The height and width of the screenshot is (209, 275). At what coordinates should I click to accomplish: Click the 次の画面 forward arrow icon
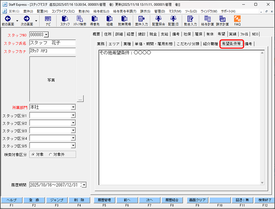[26, 19]
